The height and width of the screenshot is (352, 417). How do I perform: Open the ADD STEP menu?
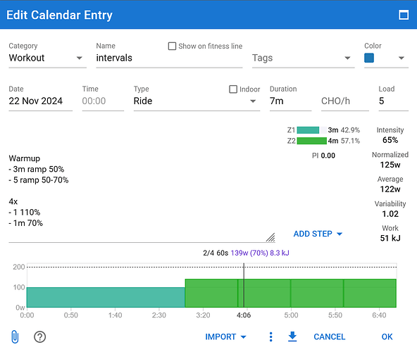(x=318, y=234)
